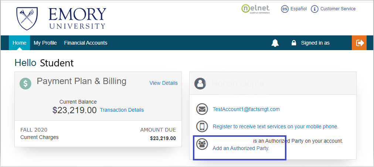Click the notification bell icon

point(275,43)
